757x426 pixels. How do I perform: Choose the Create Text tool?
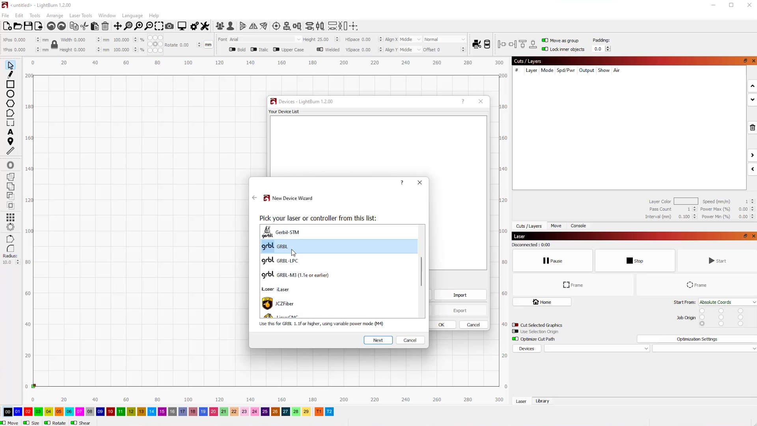pos(10,132)
